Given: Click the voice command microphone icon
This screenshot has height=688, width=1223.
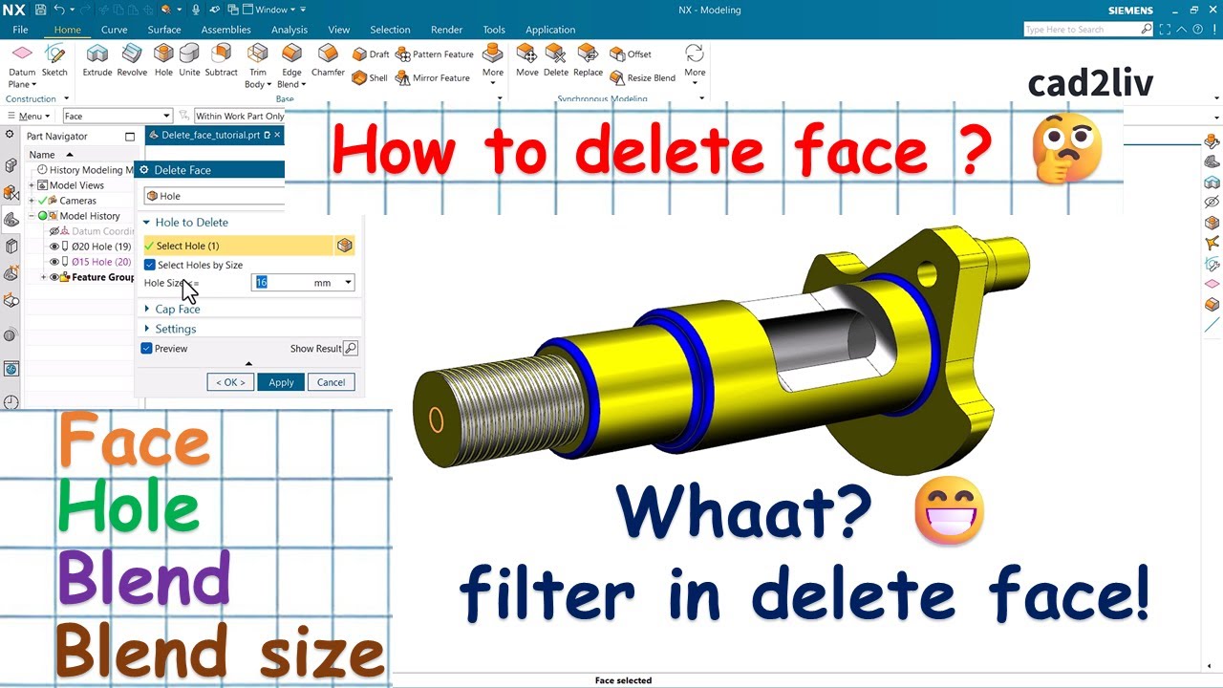Looking at the screenshot, I should click(195, 10).
